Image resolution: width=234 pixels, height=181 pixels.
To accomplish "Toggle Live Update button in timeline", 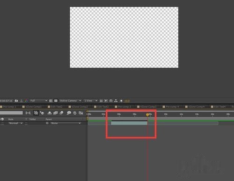I will tap(36, 113).
